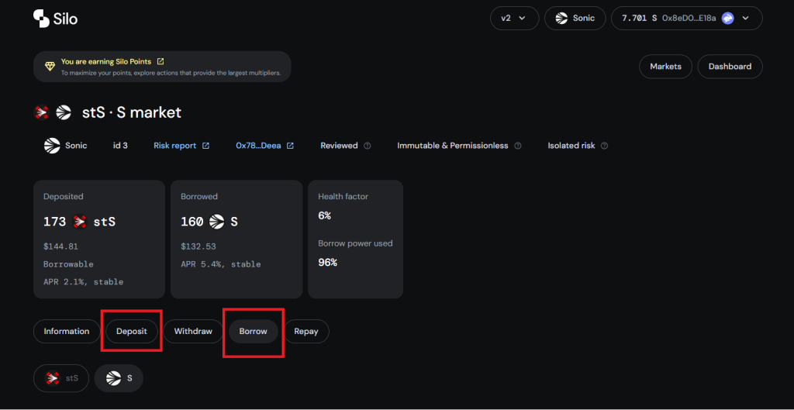Open the wallet account dropdown chevron
This screenshot has height=410, width=794.
click(745, 19)
